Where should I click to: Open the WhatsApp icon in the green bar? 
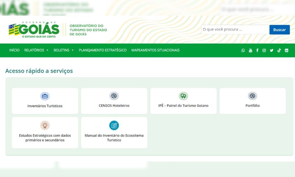tap(243, 50)
